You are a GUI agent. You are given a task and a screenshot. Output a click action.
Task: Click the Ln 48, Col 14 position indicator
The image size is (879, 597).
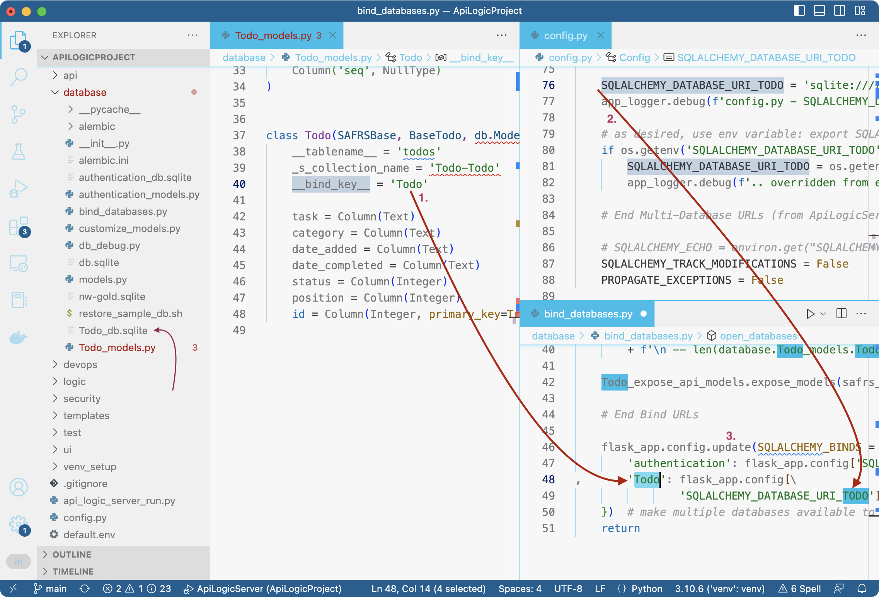coord(428,588)
